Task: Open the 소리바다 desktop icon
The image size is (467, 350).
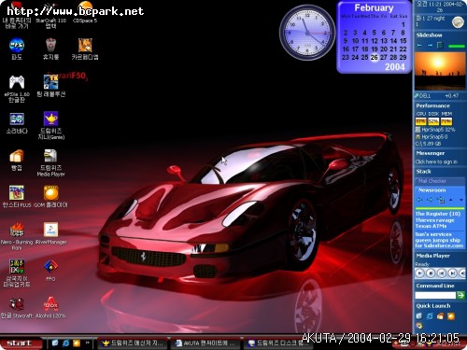Action: pos(17,123)
